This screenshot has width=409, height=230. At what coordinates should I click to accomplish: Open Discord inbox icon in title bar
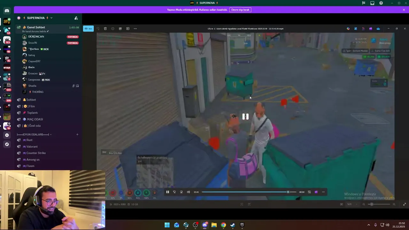coord(372,3)
